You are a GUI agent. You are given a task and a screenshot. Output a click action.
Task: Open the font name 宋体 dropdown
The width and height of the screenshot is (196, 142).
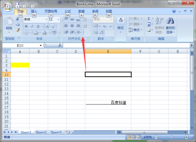click(46, 20)
